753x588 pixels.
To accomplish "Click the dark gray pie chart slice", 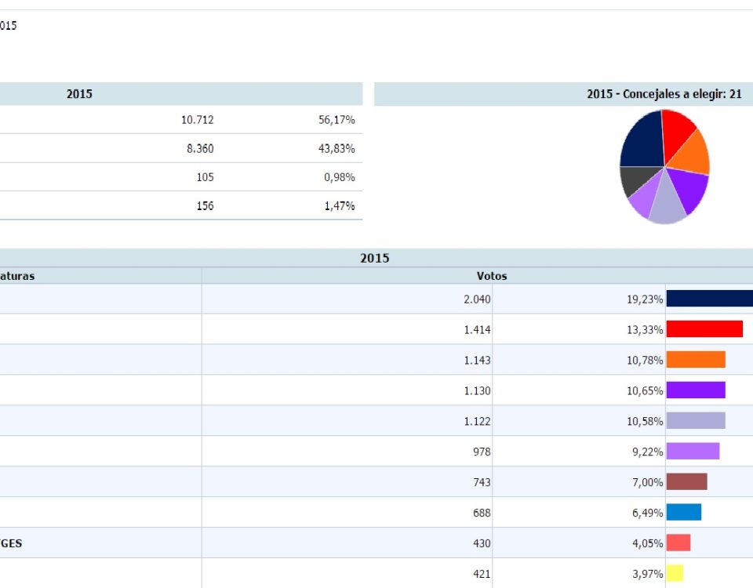I will pos(634,180).
